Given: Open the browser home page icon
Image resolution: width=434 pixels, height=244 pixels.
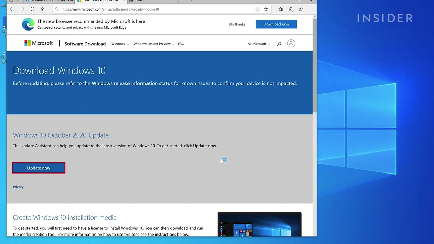Looking at the screenshot, I should point(43,9).
